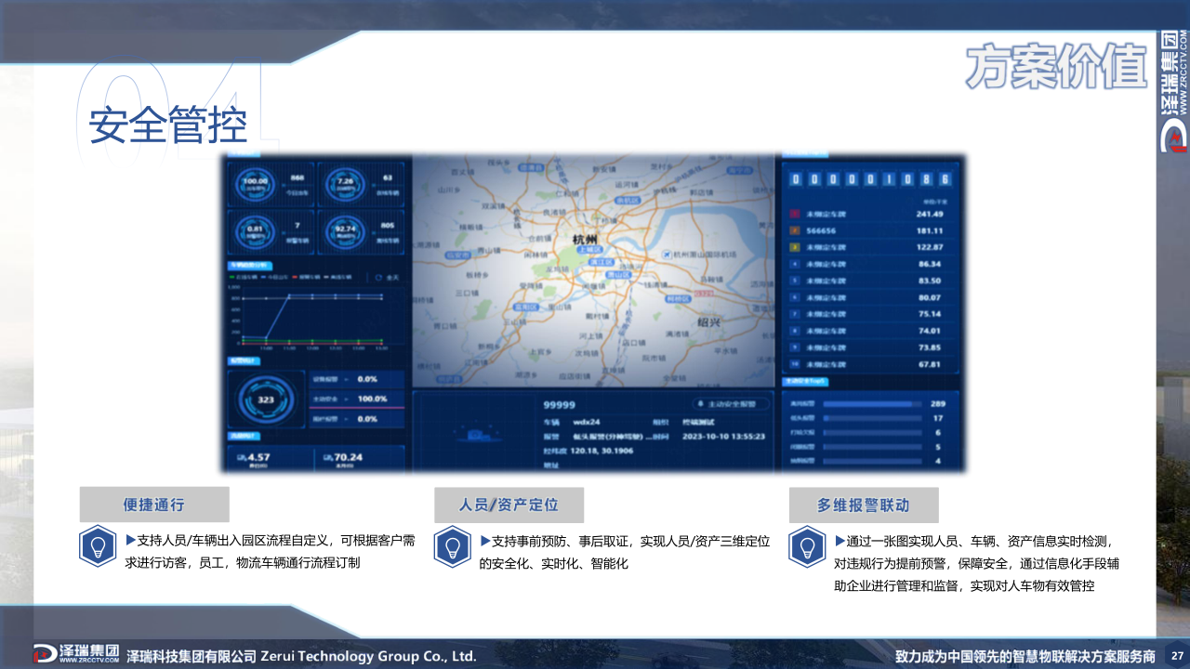Click the 泽瑞集团 logo in the footer

77,654
